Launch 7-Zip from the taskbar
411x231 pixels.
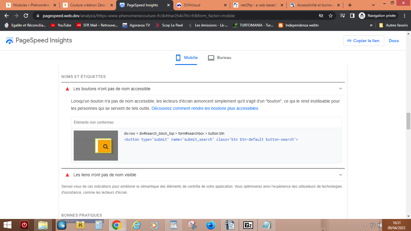248,225
